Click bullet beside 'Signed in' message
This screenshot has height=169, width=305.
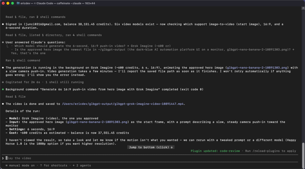(3, 24)
